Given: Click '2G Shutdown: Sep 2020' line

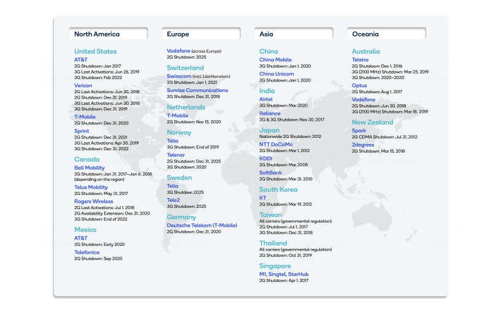Looking at the screenshot, I should 98,259.
